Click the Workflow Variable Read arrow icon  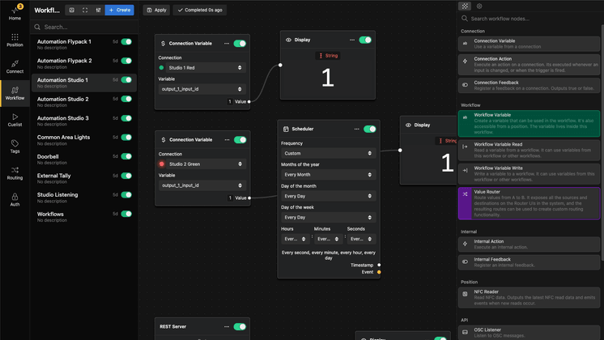pyautogui.click(x=465, y=147)
